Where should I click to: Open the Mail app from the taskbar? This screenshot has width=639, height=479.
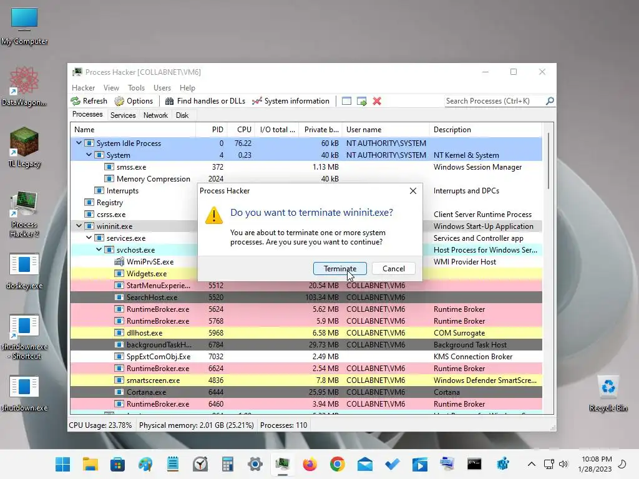(364, 464)
